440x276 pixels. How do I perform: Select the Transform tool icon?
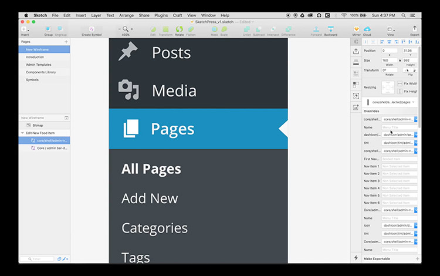coord(165,29)
